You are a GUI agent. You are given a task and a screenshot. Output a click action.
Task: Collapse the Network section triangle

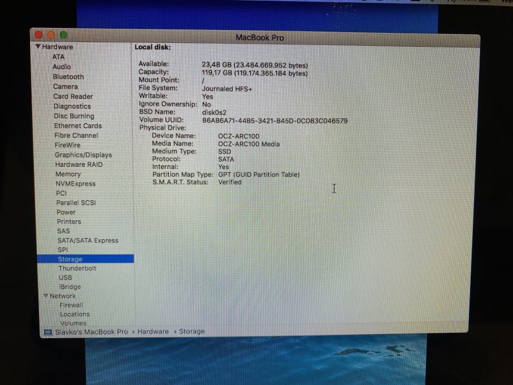pyautogui.click(x=46, y=296)
